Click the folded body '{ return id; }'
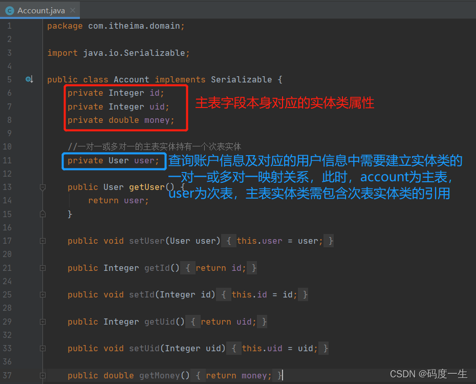Image resolution: width=476 pixels, height=384 pixels. pyautogui.click(x=219, y=268)
